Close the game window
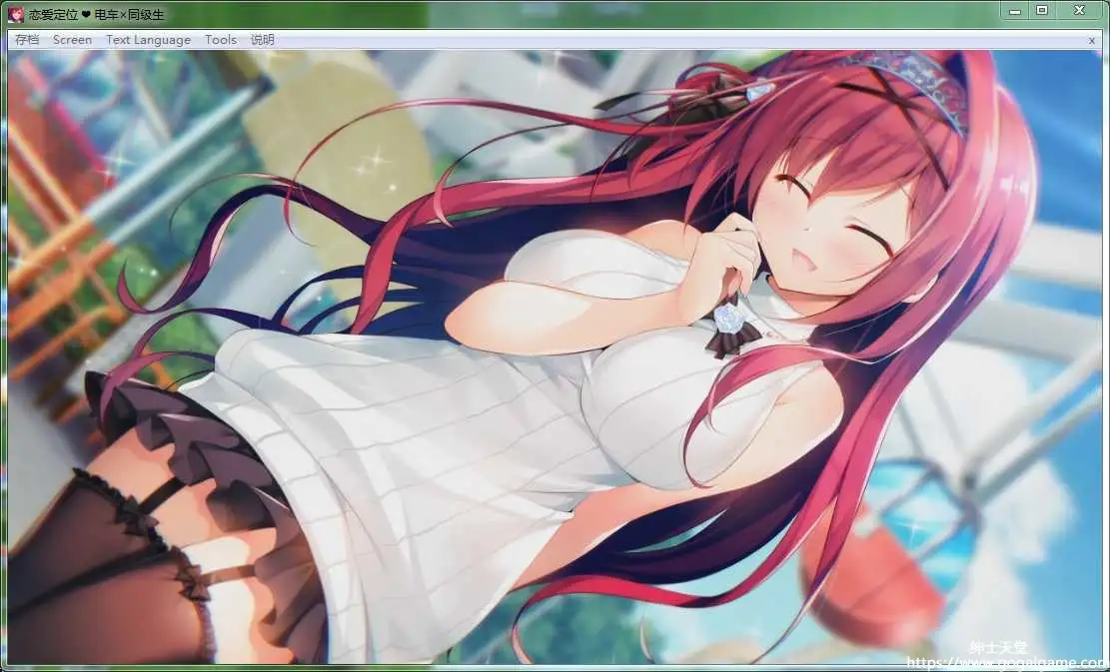Viewport: 1110px width, 672px height. click(x=1079, y=10)
